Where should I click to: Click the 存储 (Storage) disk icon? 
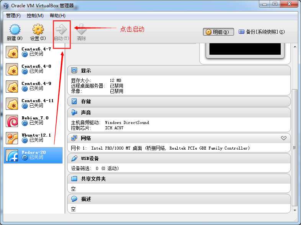click(x=74, y=101)
